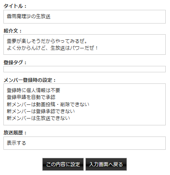Click the line 登録時に個人情報は不要
Screen dimensions: 170x175
pyautogui.click(x=33, y=90)
